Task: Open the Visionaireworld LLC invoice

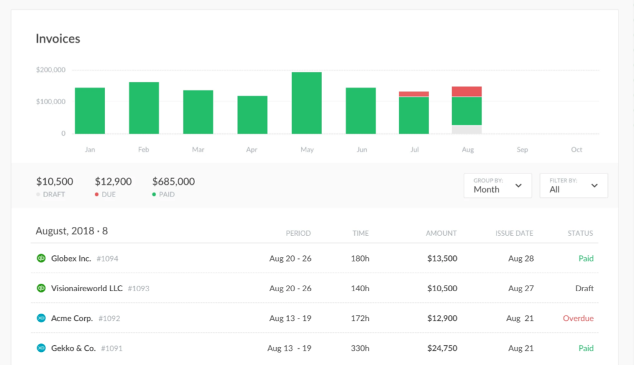Action: (x=88, y=288)
